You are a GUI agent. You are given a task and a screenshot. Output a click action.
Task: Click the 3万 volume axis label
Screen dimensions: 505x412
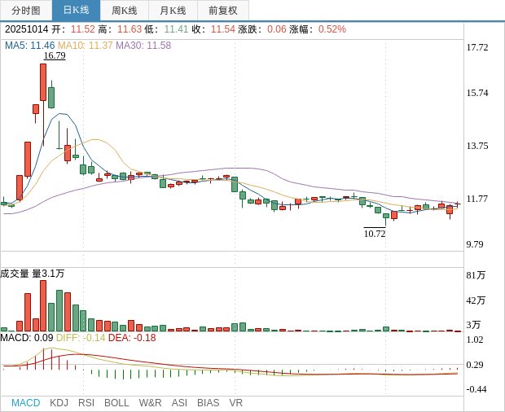click(473, 325)
